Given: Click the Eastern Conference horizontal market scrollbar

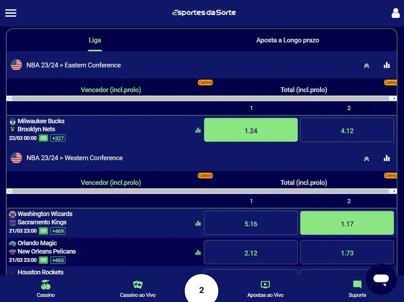Looking at the screenshot, I should click(x=201, y=98).
